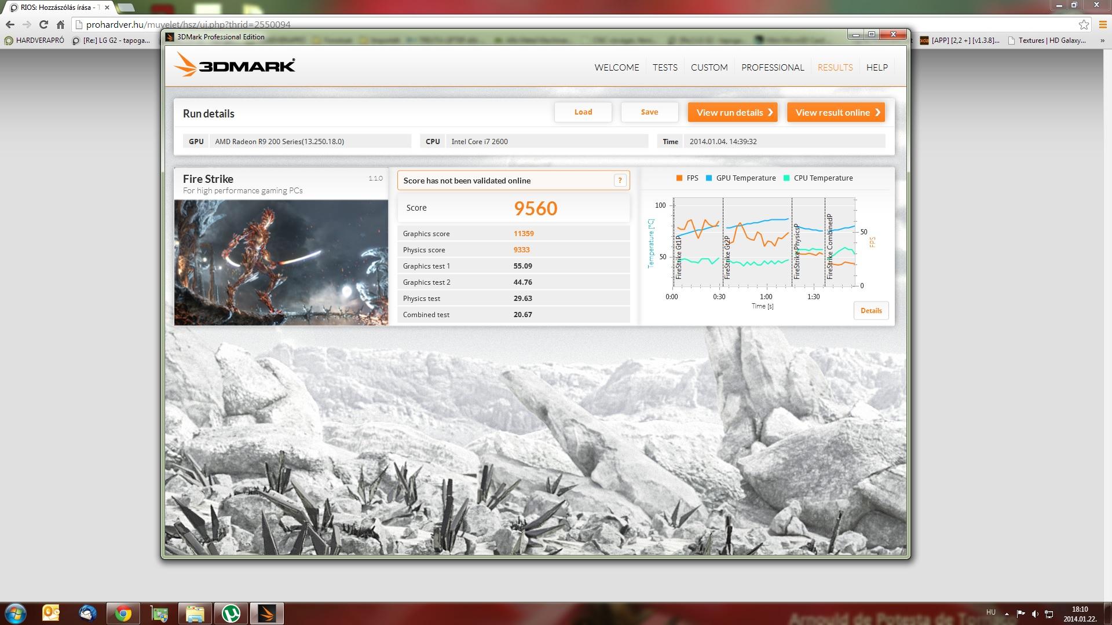Open the WELCOME tab
Screen dimensions: 1112x625
point(617,67)
